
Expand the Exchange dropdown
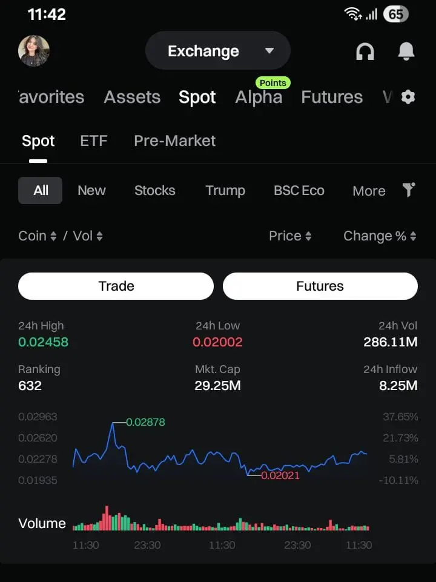tap(218, 51)
